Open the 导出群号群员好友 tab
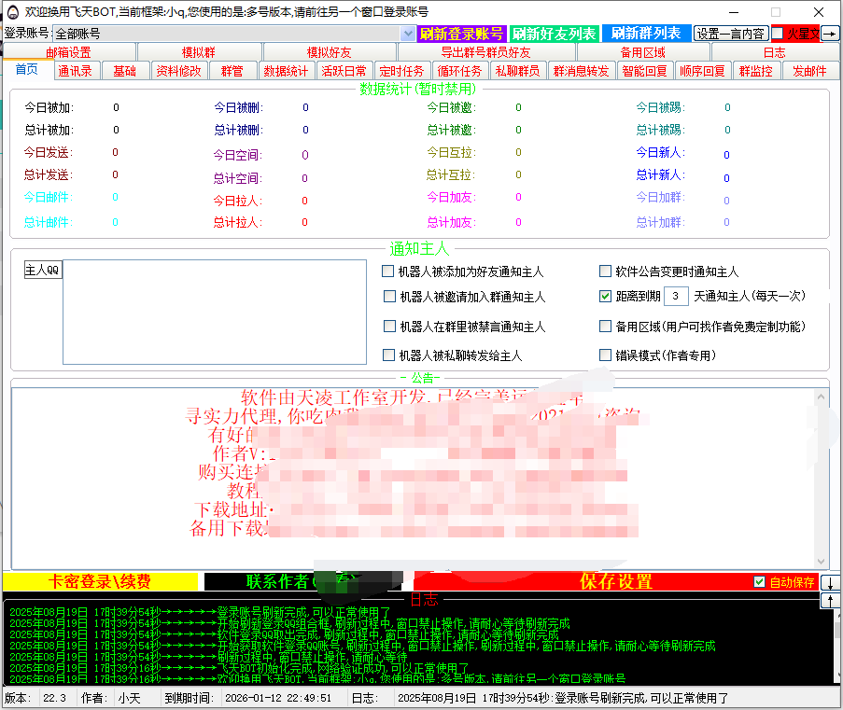 (x=485, y=52)
